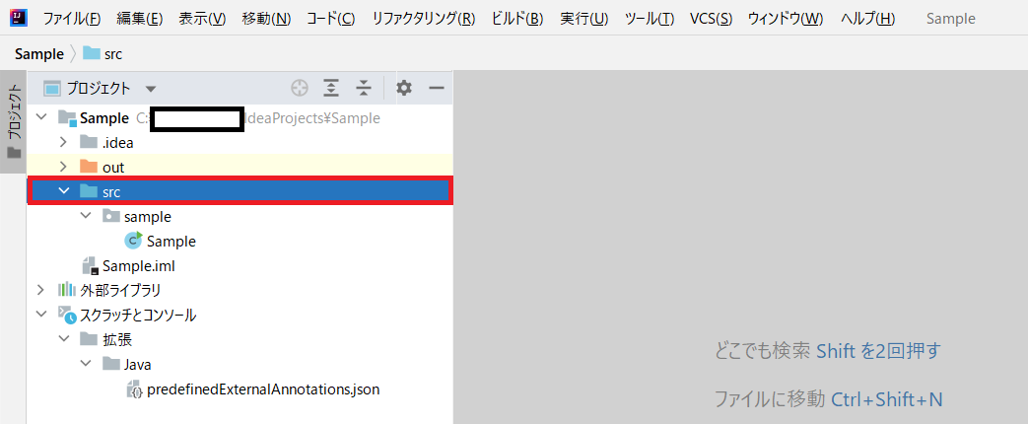Collapse the src folder
This screenshot has width=1028, height=424.
(64, 191)
